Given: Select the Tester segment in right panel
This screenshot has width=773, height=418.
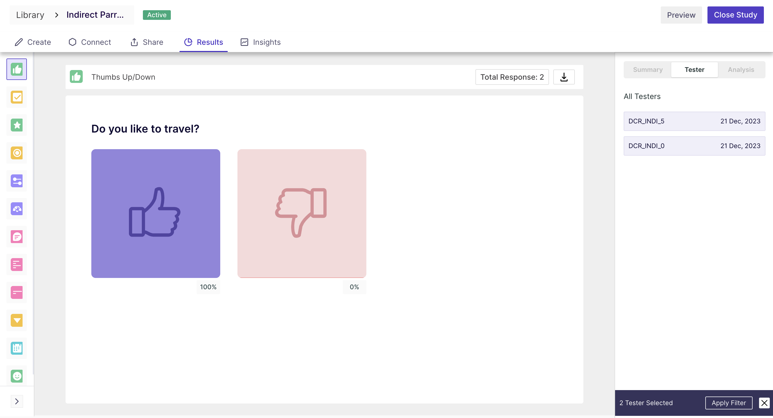Looking at the screenshot, I should [694, 69].
